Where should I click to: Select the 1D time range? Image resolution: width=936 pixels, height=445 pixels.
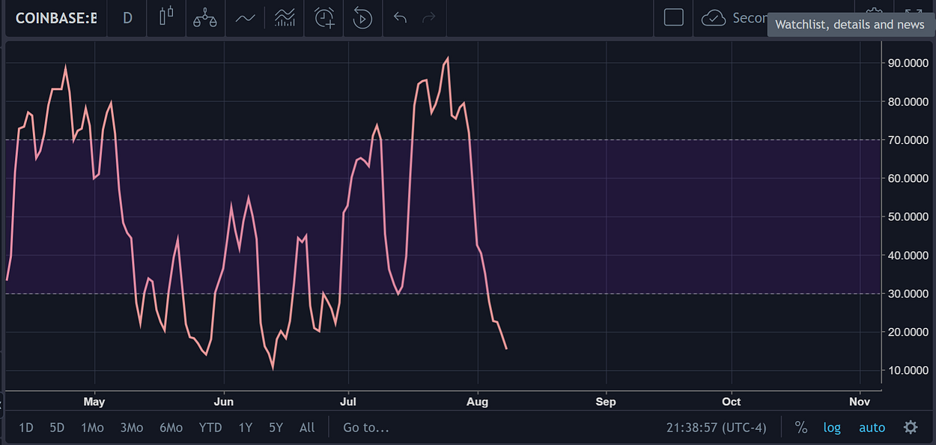[26, 428]
